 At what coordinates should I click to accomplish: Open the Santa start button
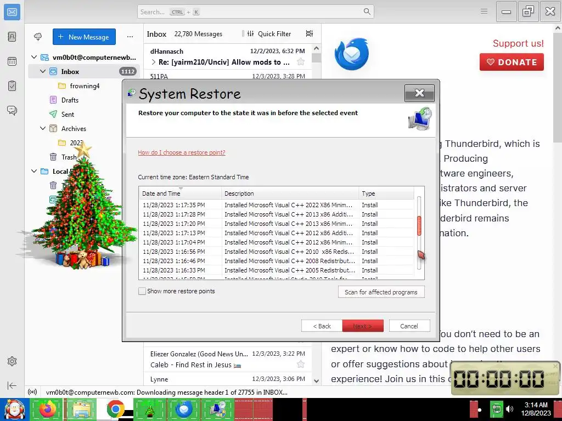point(14,409)
